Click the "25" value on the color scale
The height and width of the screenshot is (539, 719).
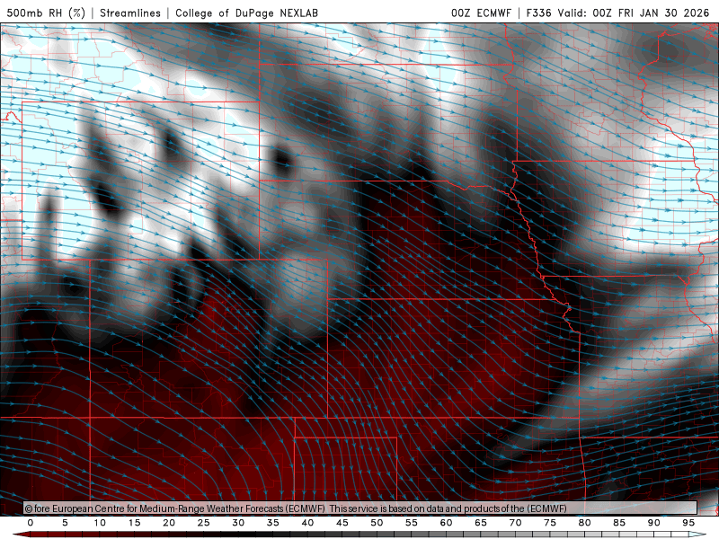(x=204, y=523)
